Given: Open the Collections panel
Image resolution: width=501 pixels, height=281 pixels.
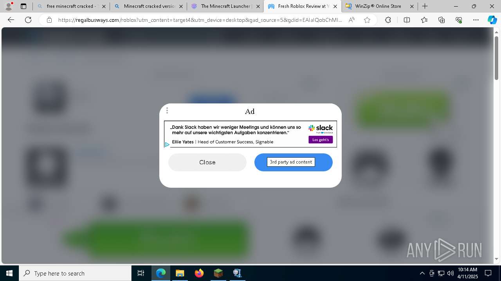Looking at the screenshot, I should [442, 20].
